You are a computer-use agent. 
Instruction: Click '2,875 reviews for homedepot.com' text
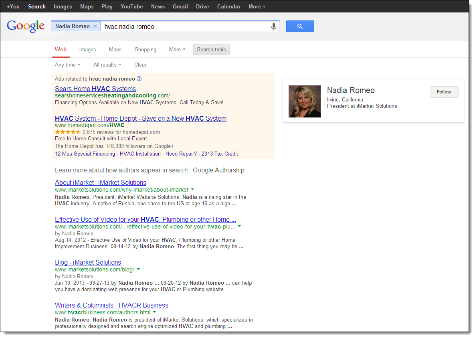[121, 132]
